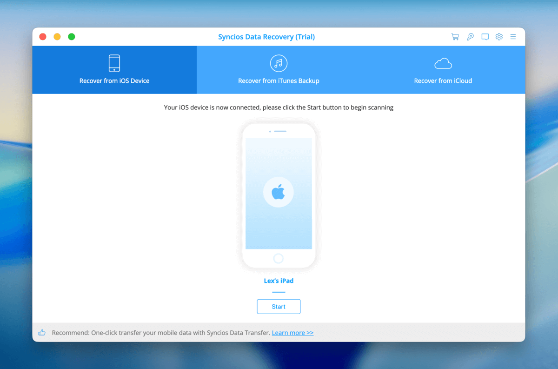The height and width of the screenshot is (369, 558).
Task: Click the cloud icon for iCloud recovery
Action: click(443, 63)
